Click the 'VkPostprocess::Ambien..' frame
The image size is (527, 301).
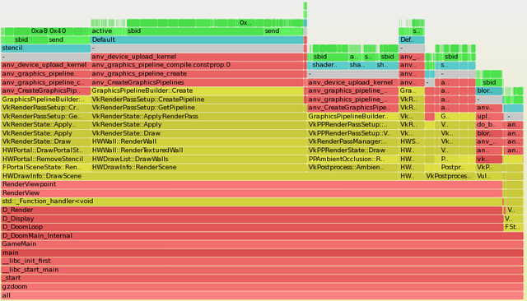tap(352, 167)
